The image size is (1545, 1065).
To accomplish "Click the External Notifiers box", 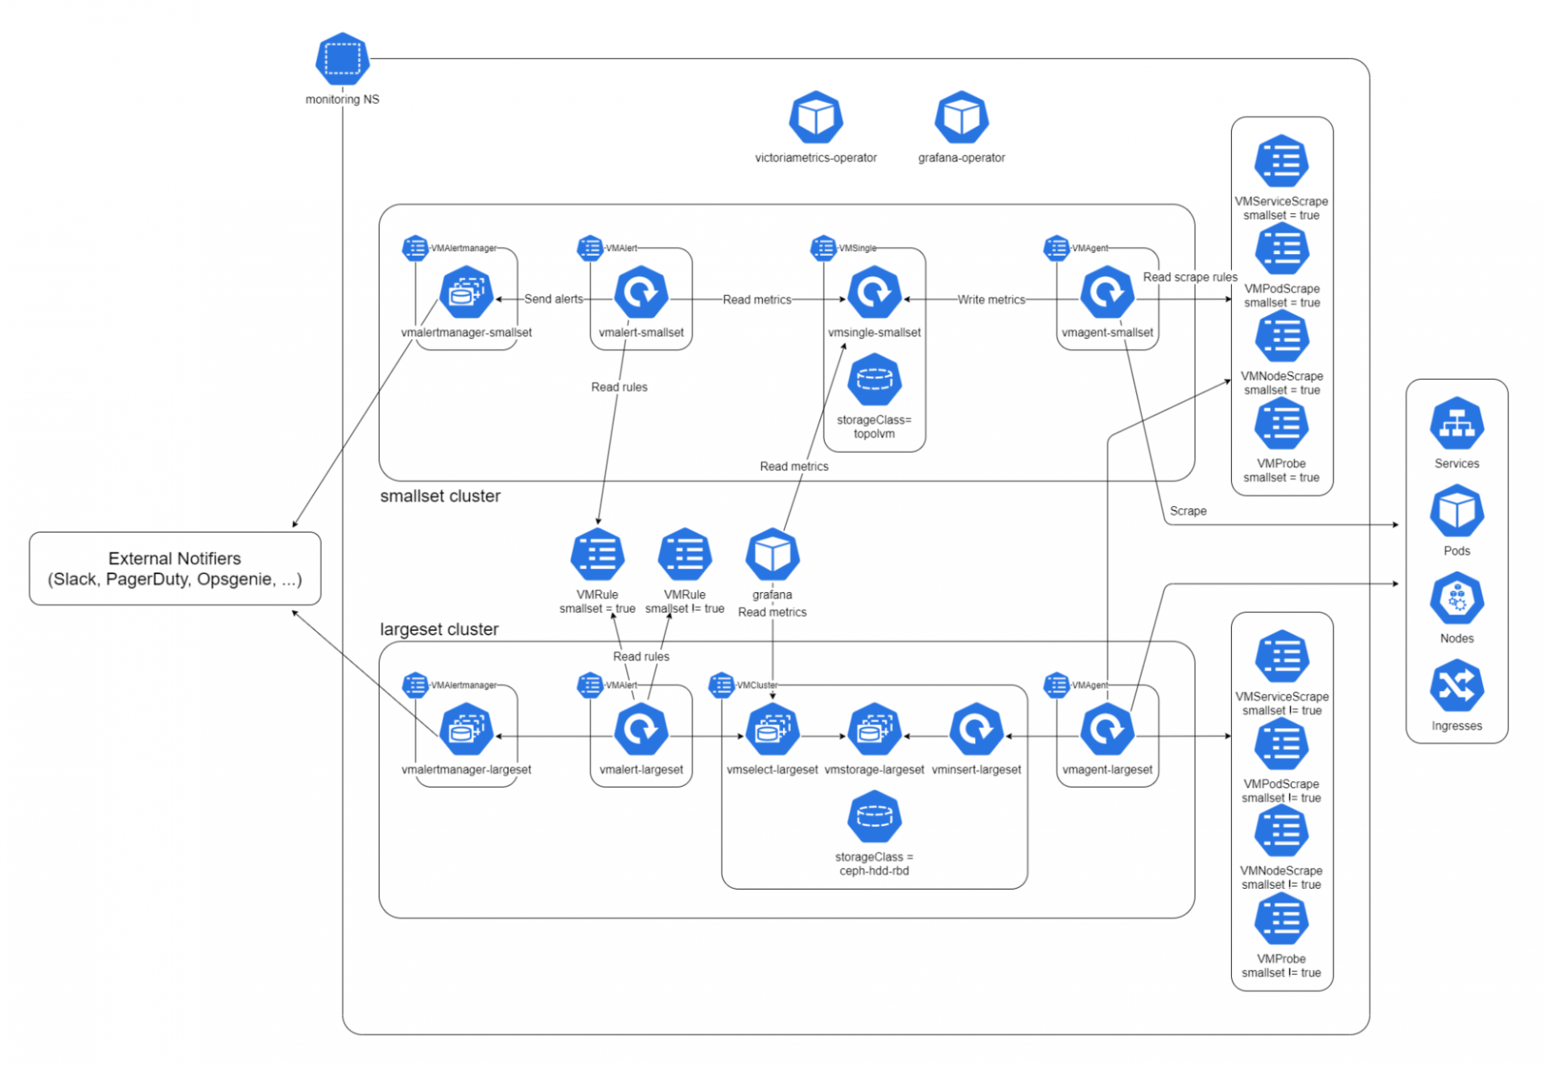I will [175, 569].
